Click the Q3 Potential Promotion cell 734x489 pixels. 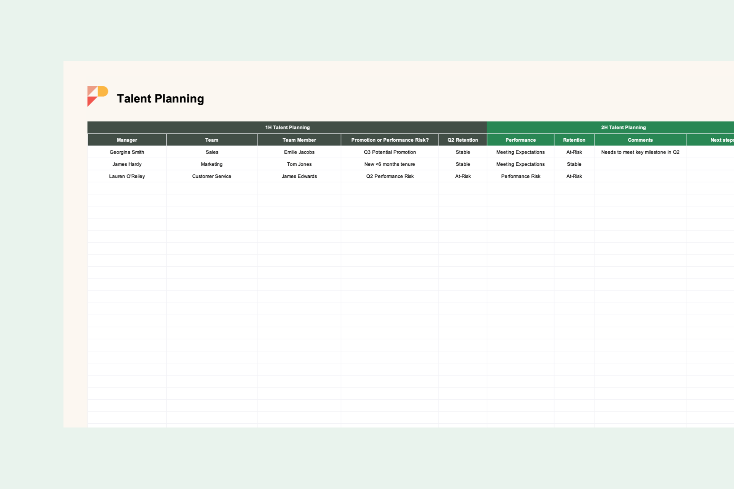tap(390, 152)
